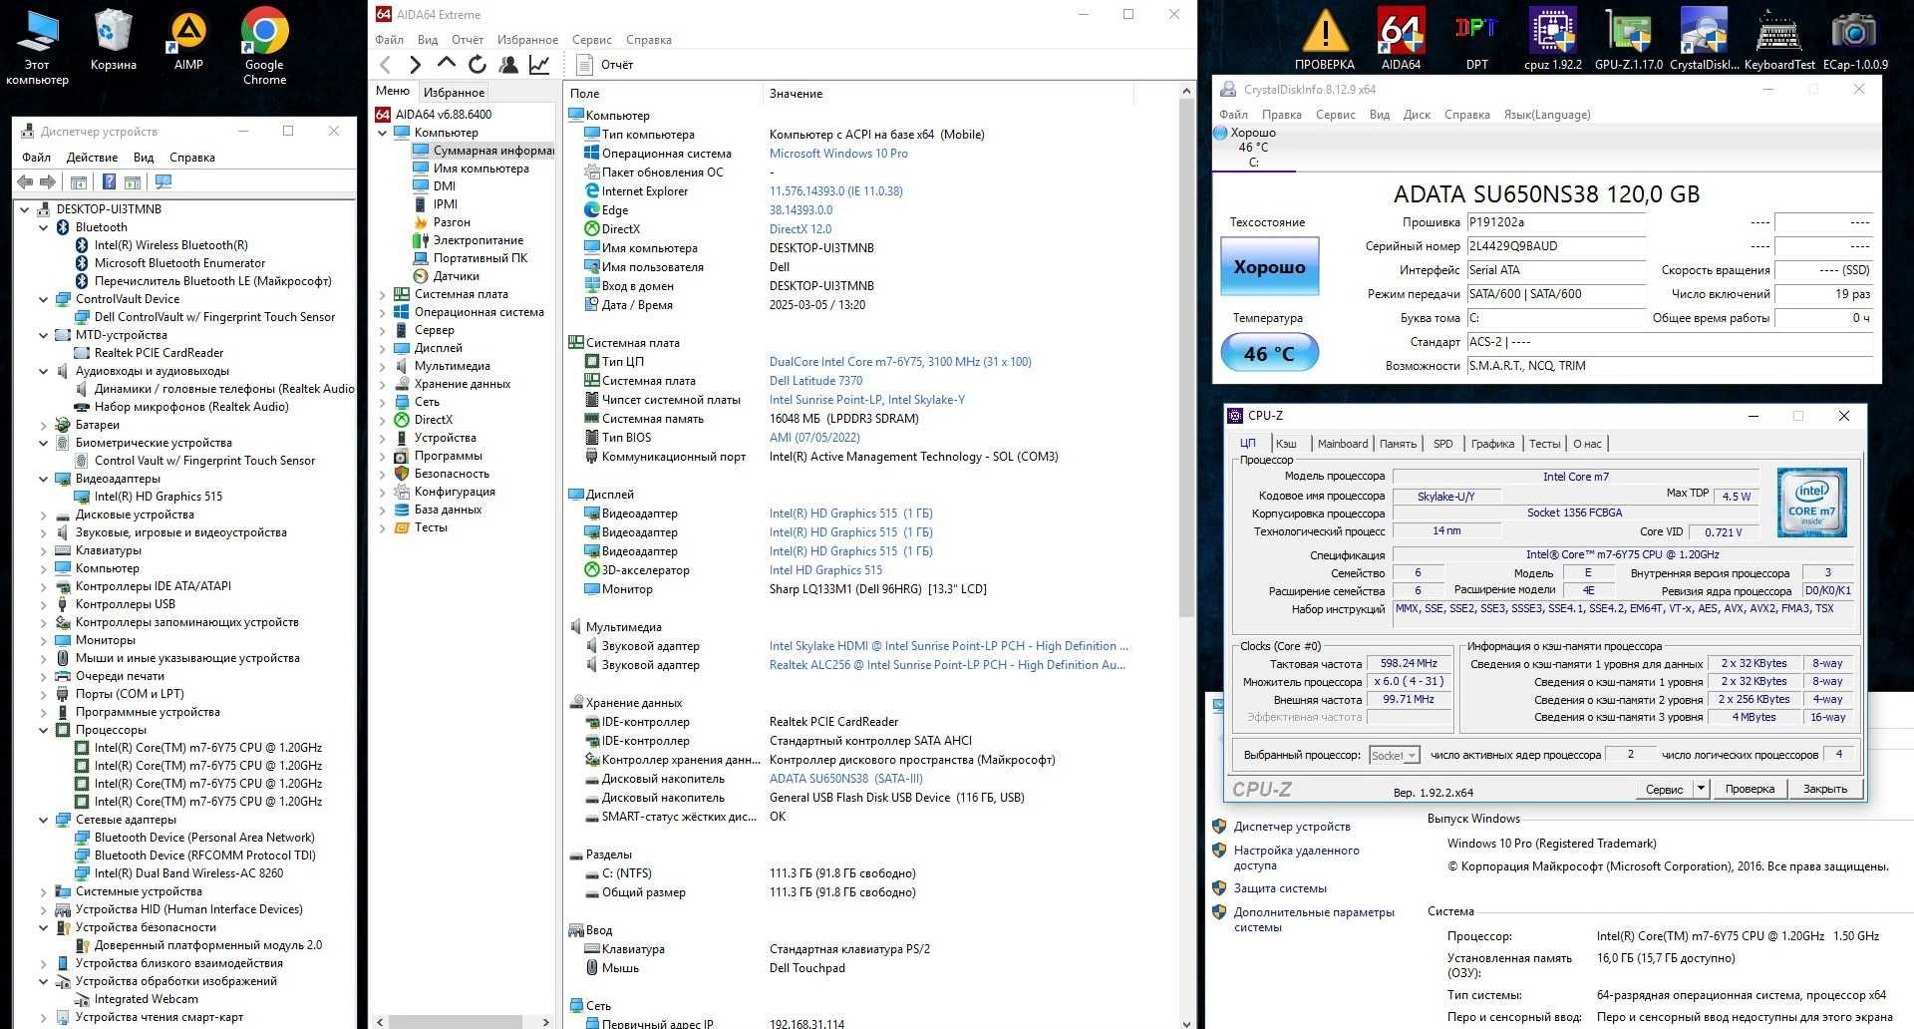Click AIDA64 refresh toolbar icon

click(478, 65)
